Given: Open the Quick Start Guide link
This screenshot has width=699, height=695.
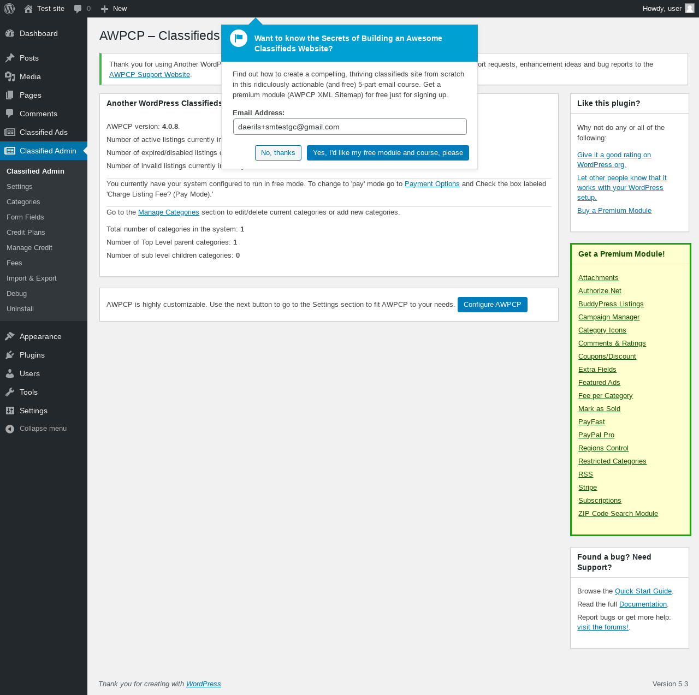Looking at the screenshot, I should pos(643,591).
